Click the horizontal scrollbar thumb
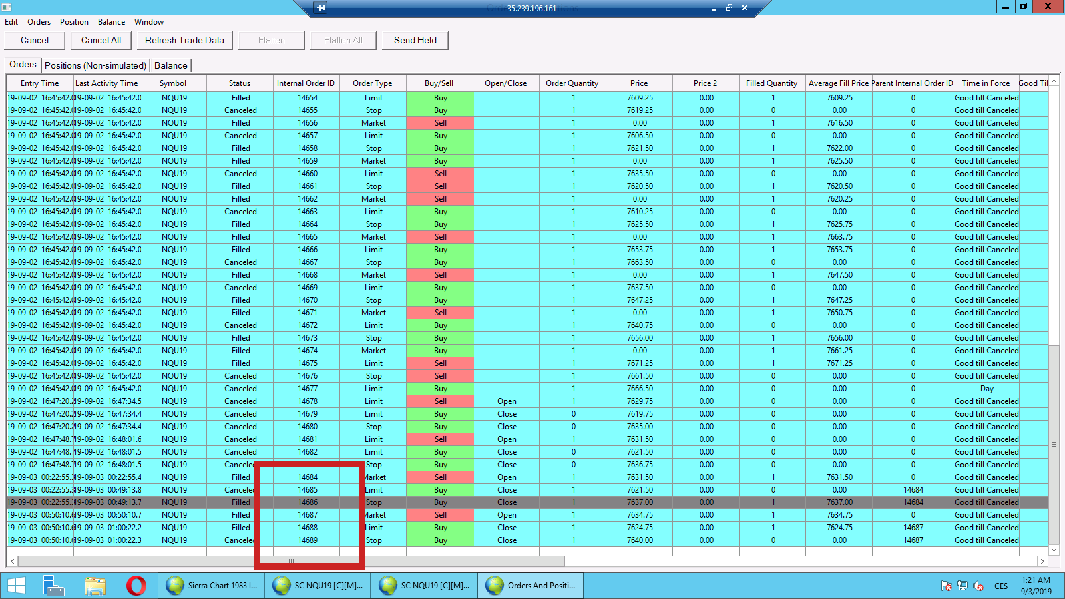The image size is (1065, 599). (292, 561)
